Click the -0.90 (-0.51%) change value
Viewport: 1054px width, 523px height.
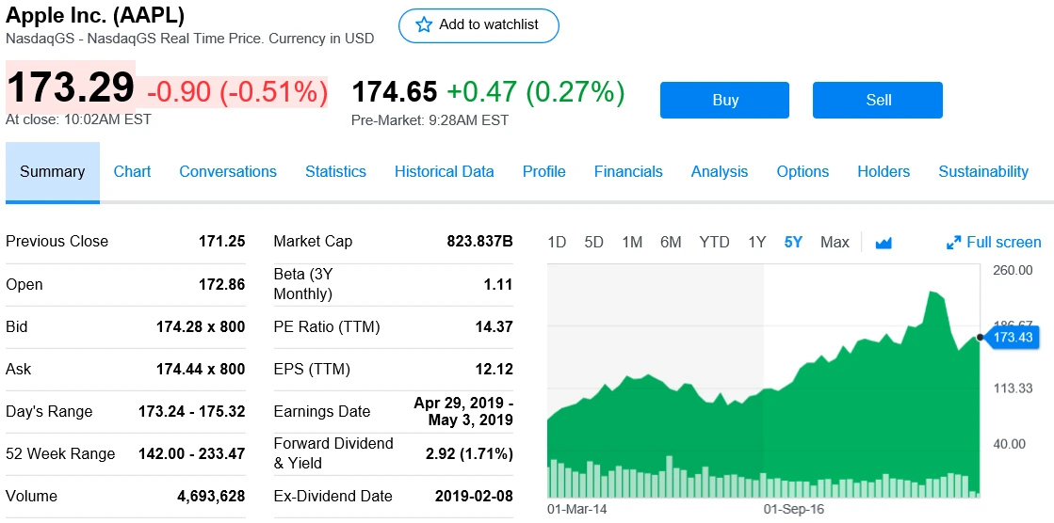(x=237, y=92)
